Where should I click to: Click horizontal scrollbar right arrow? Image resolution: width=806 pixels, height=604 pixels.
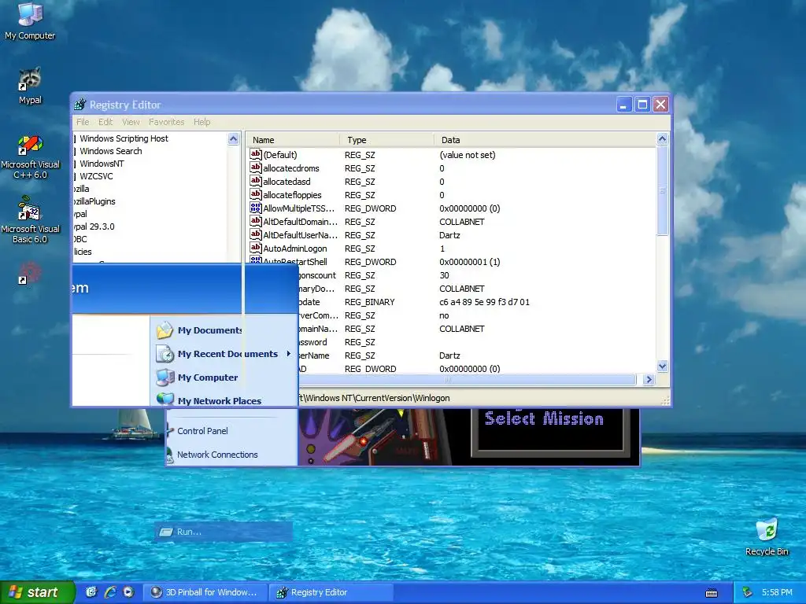tap(649, 380)
